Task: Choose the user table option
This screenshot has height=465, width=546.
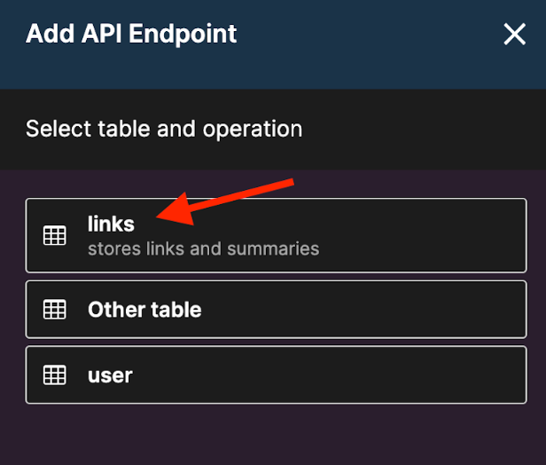Action: tap(277, 375)
